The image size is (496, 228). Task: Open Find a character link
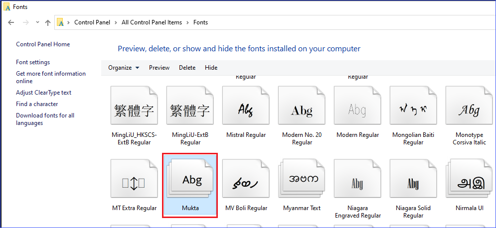(37, 104)
